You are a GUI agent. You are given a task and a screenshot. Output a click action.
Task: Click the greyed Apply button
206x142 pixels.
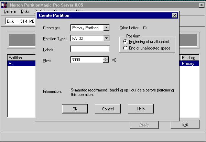point(144,125)
